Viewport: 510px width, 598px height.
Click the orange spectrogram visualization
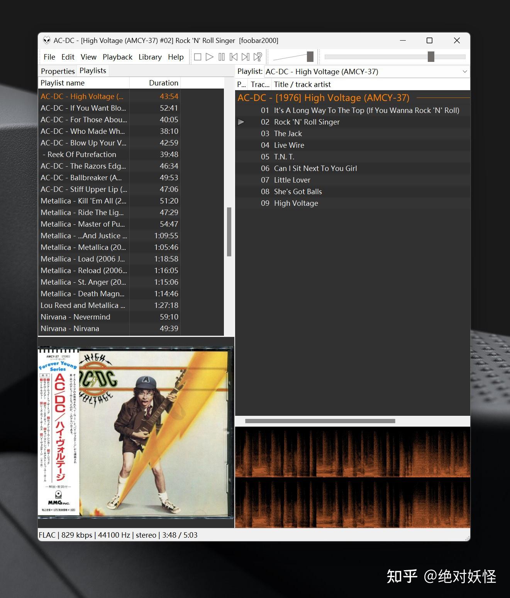click(x=352, y=477)
